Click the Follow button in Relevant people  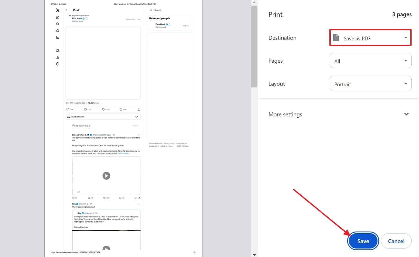[186, 26]
